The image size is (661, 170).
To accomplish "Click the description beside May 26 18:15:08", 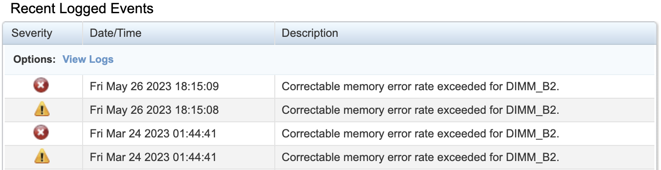I will tap(420, 110).
